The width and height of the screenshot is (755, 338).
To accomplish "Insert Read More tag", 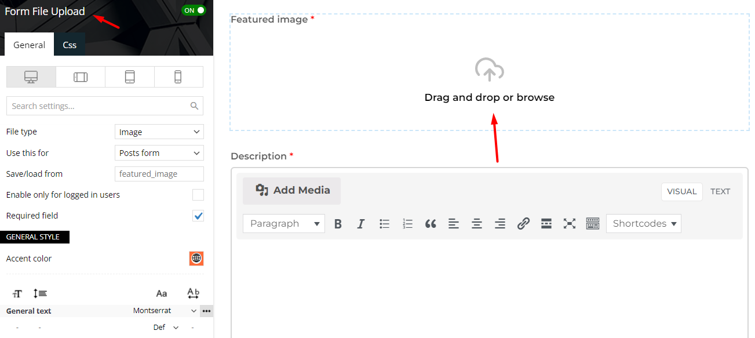I will tap(546, 224).
